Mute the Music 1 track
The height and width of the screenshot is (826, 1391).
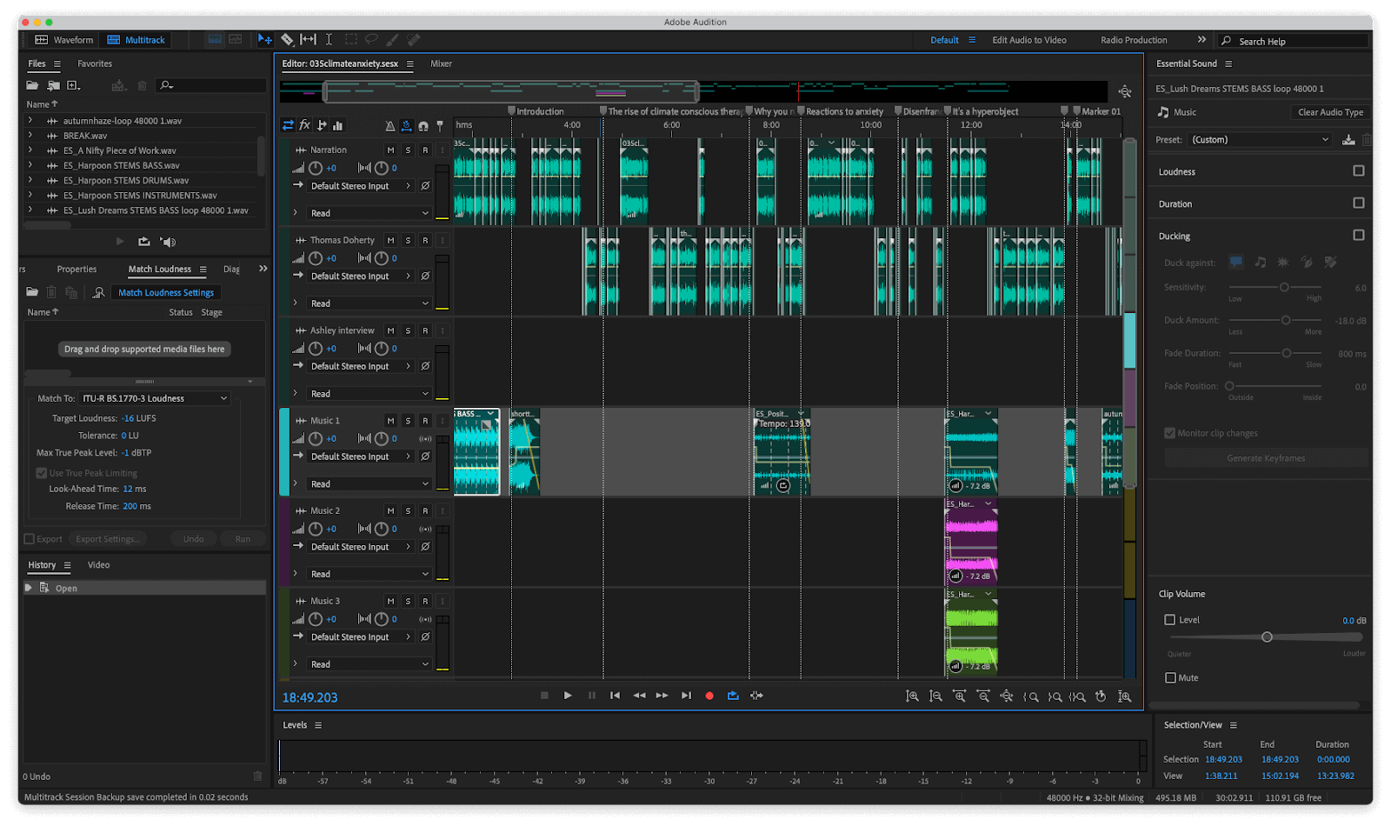click(390, 421)
